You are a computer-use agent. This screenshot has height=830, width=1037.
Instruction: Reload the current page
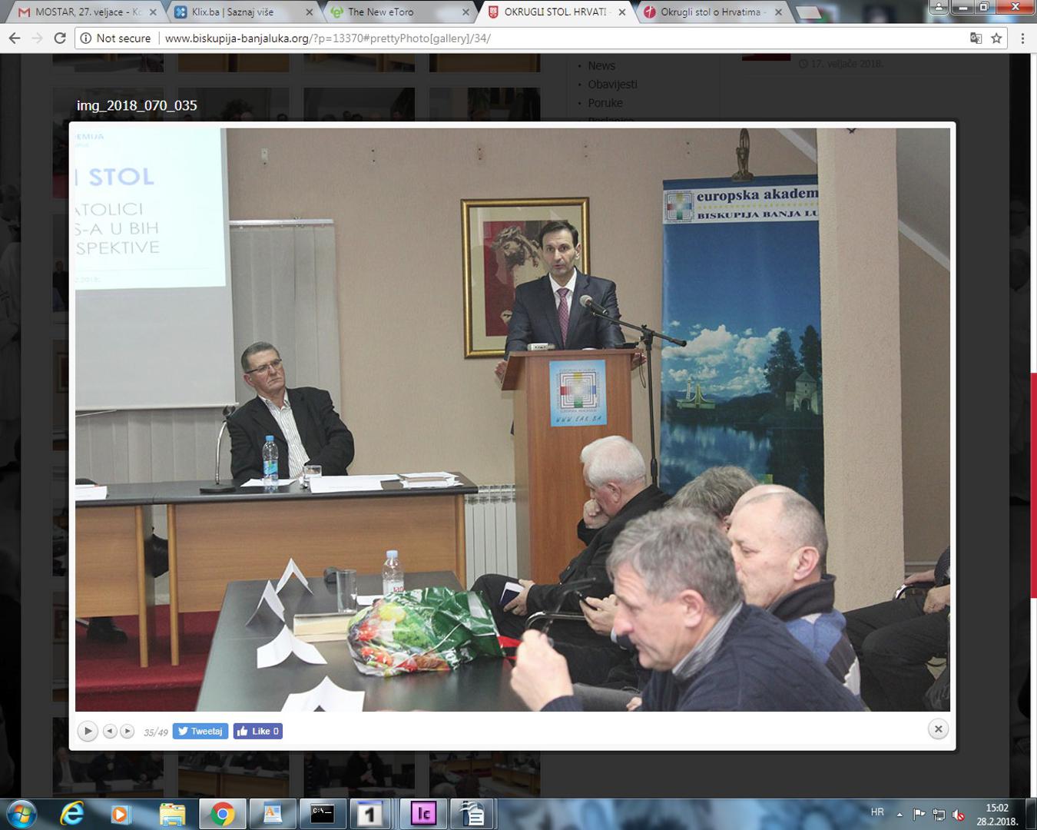tap(60, 38)
